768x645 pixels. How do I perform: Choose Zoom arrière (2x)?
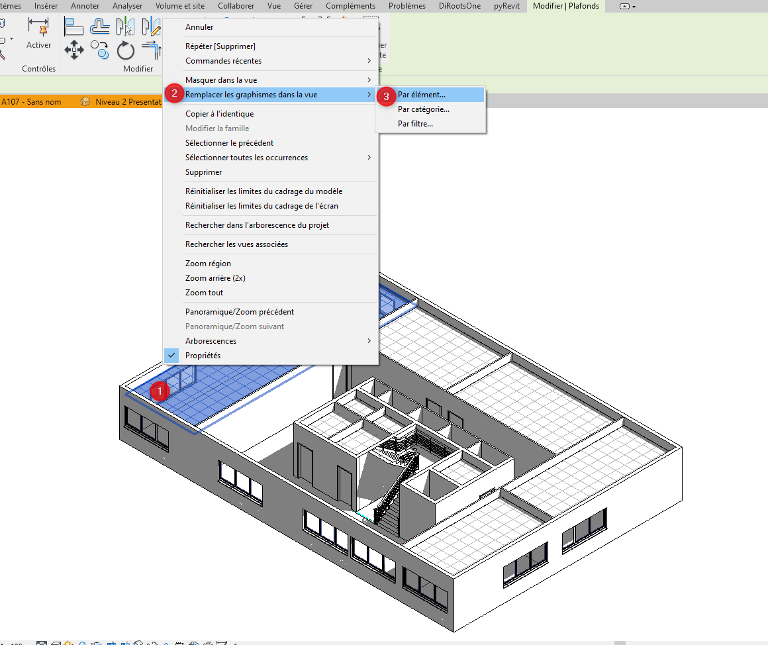[x=270, y=278]
